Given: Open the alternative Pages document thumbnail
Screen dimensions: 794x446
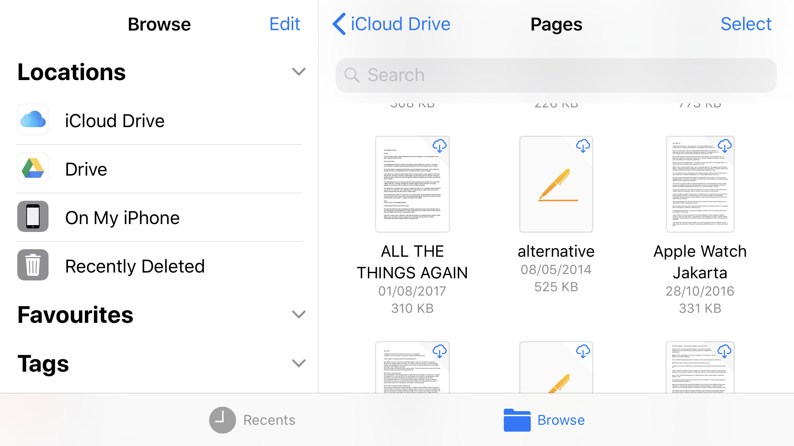Looking at the screenshot, I should pyautogui.click(x=556, y=184).
